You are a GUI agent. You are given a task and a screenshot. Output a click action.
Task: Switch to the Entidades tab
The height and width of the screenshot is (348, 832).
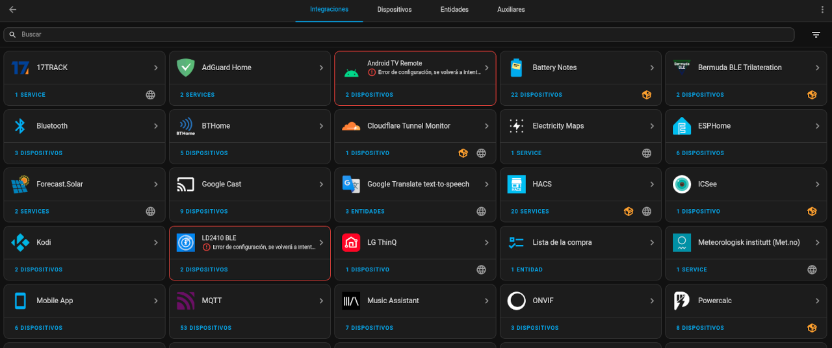point(454,10)
